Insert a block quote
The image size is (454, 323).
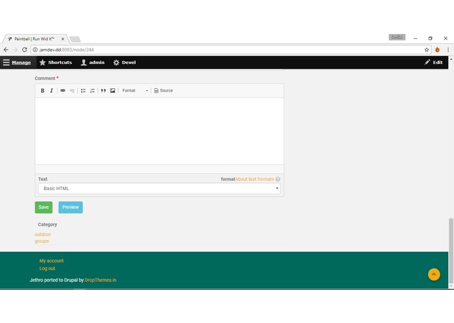click(103, 91)
